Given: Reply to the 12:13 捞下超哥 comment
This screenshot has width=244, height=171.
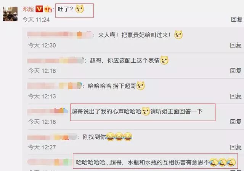Looking at the screenshot, I should tap(236, 96).
